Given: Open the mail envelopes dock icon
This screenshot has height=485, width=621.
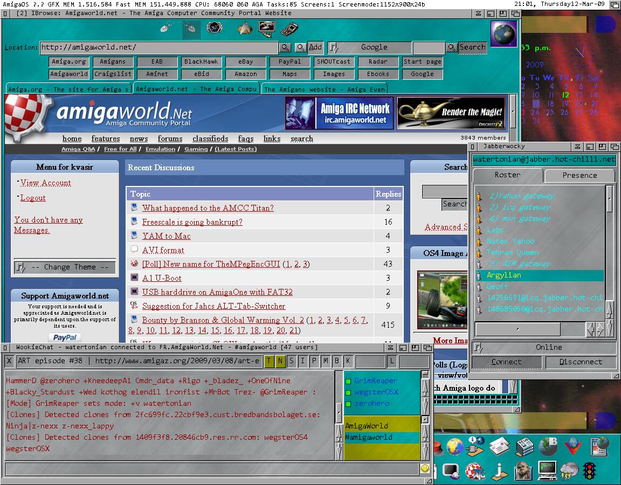Looking at the screenshot, I should tap(500, 446).
